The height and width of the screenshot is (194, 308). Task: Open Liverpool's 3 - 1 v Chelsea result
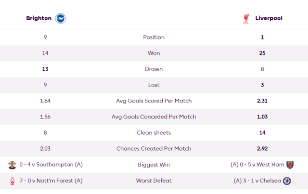(257, 181)
